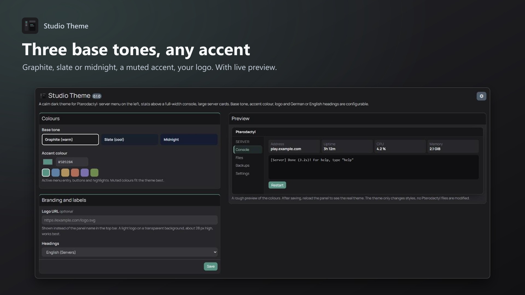Image resolution: width=525 pixels, height=295 pixels.
Task: Click the 0.1.0 version badge
Action: coord(97,96)
